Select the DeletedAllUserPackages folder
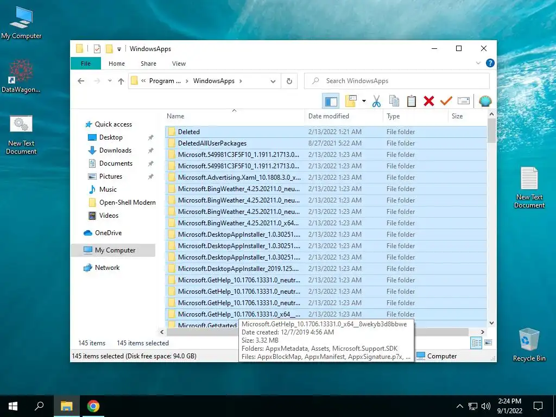The width and height of the screenshot is (556, 417). (x=326, y=143)
